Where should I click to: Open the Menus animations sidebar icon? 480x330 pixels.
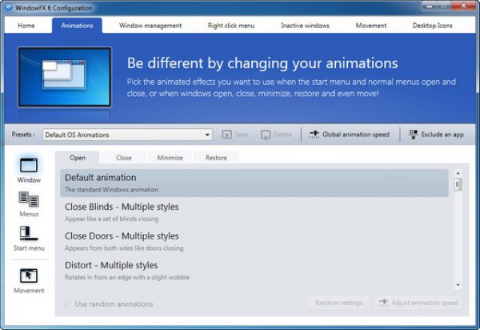coord(29,199)
